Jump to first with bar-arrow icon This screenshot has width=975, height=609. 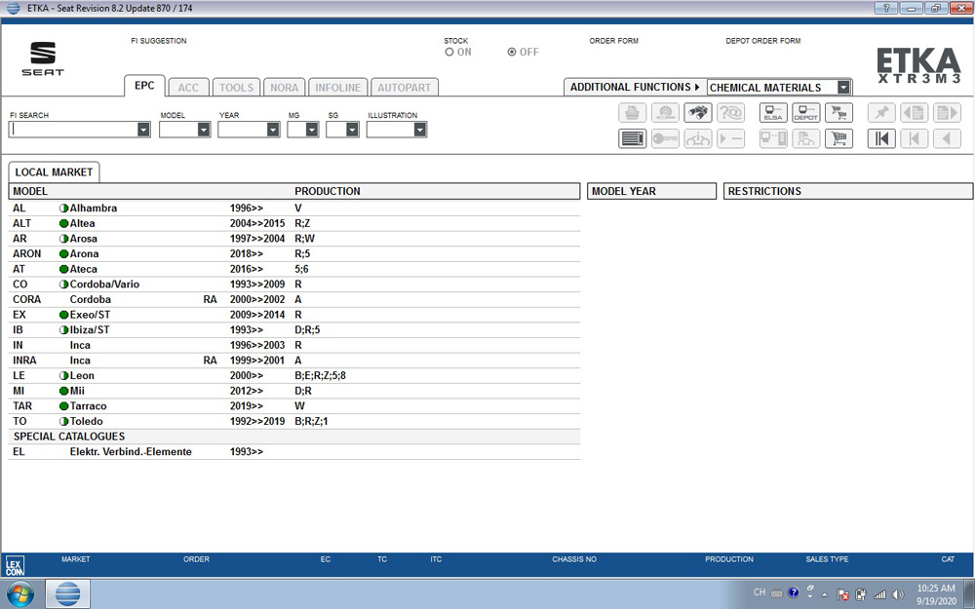tap(881, 138)
